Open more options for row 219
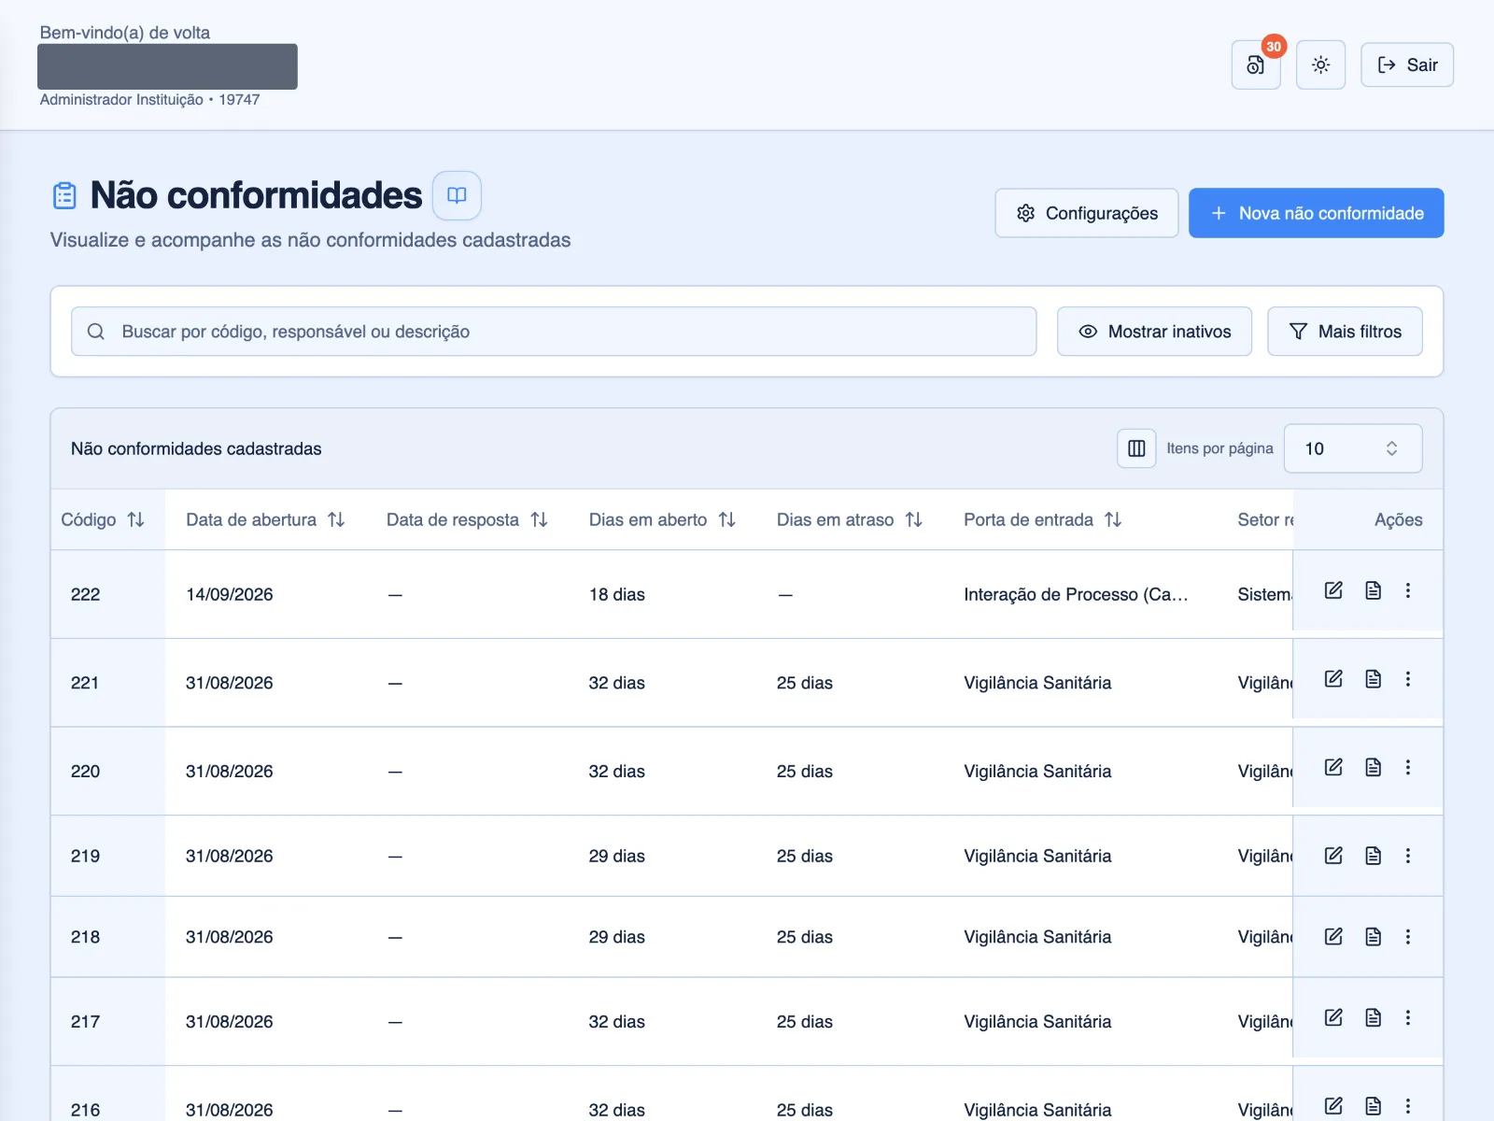The height and width of the screenshot is (1121, 1494). tap(1408, 856)
